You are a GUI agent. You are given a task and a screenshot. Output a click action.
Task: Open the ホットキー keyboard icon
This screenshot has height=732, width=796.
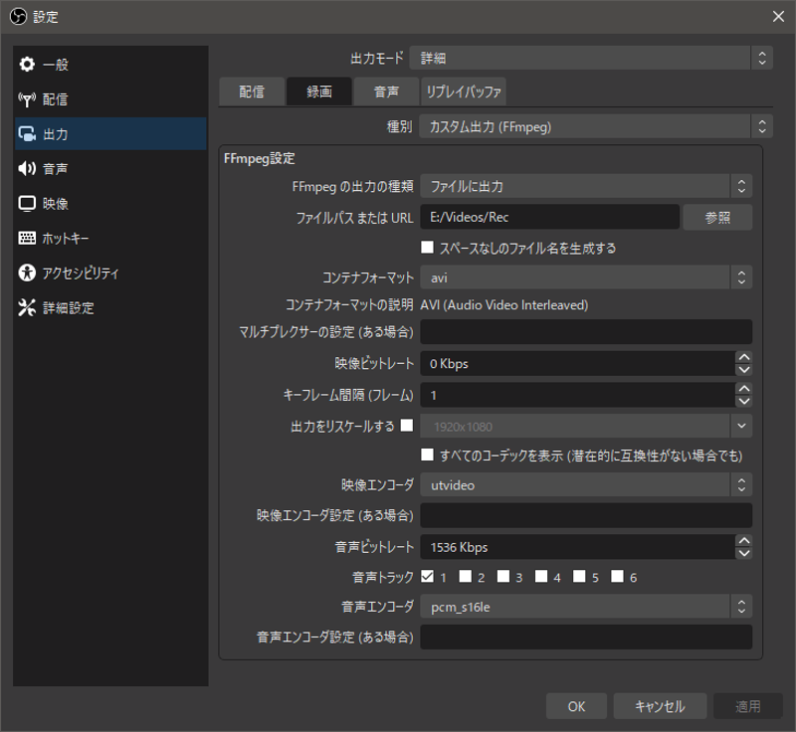pos(27,239)
